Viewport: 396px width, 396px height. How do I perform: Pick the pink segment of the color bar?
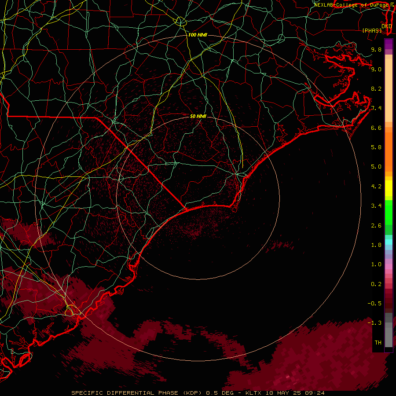click(x=389, y=267)
